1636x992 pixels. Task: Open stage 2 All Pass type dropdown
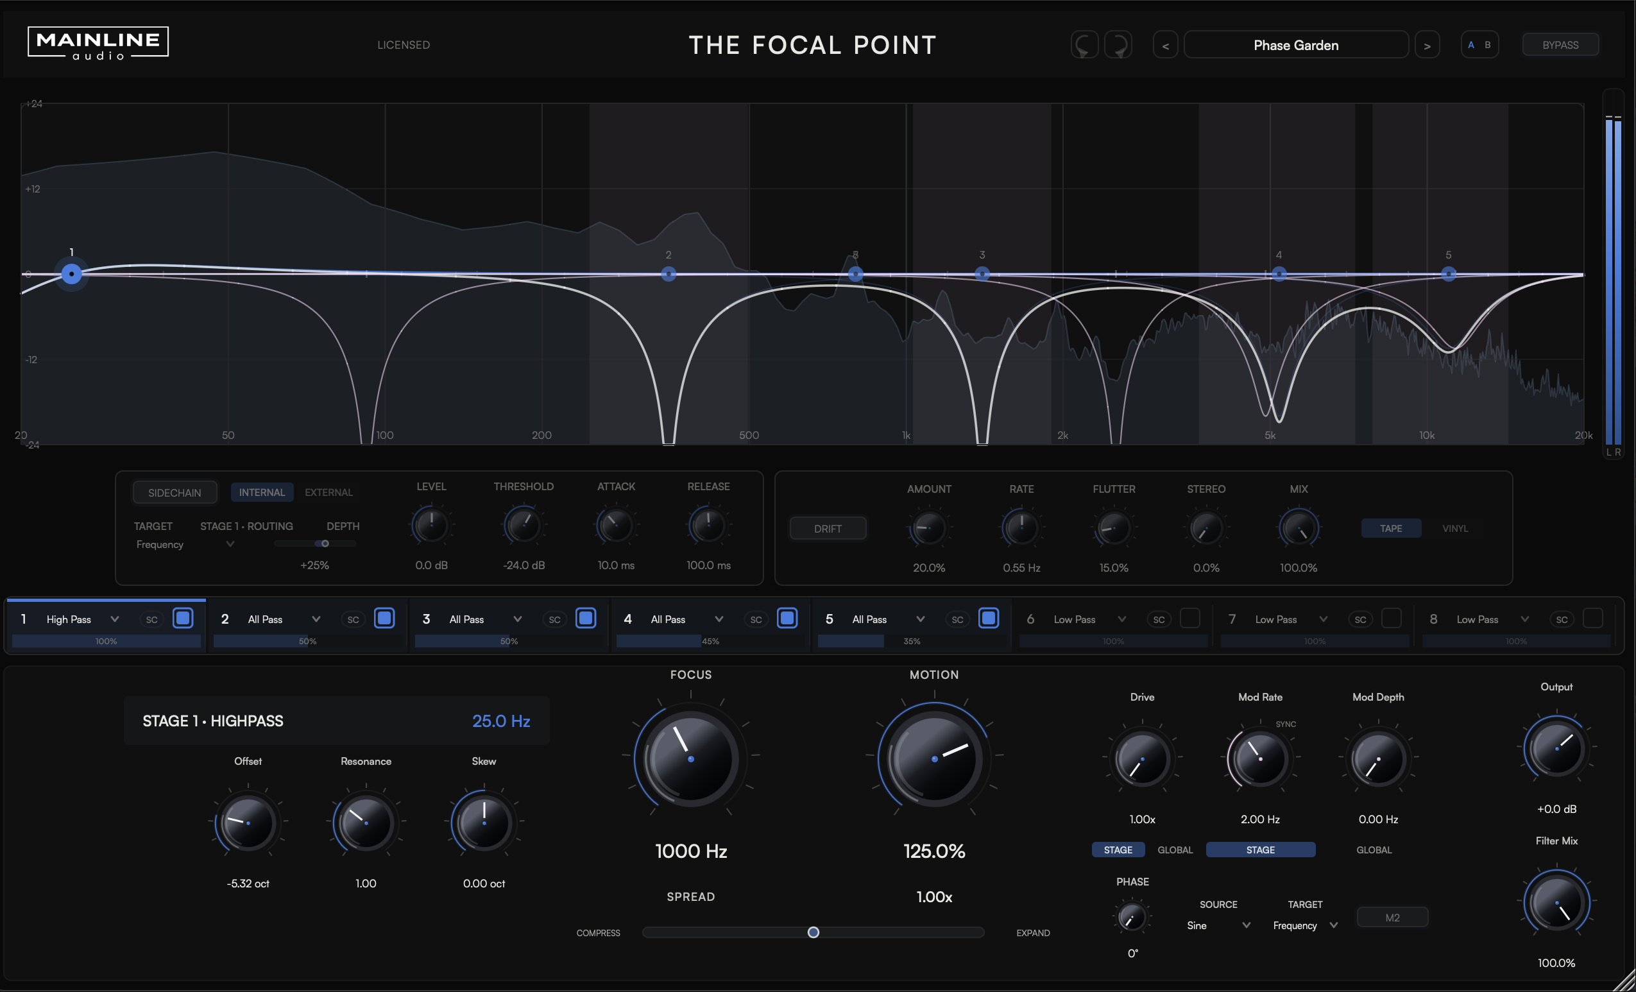click(x=284, y=619)
